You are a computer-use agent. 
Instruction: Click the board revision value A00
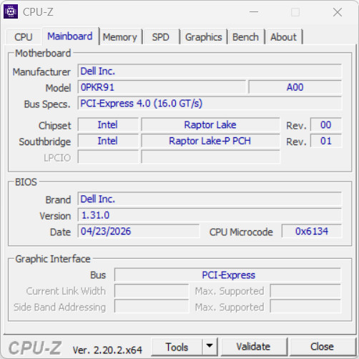pos(295,87)
